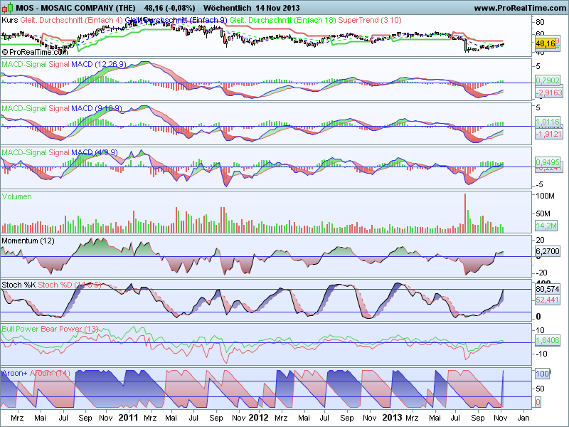Click the © ProRealTime.com copyright text

35,52
